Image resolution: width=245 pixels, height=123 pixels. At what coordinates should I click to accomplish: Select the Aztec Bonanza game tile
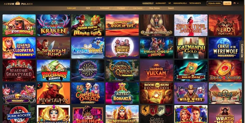pyautogui.click(x=122, y=93)
